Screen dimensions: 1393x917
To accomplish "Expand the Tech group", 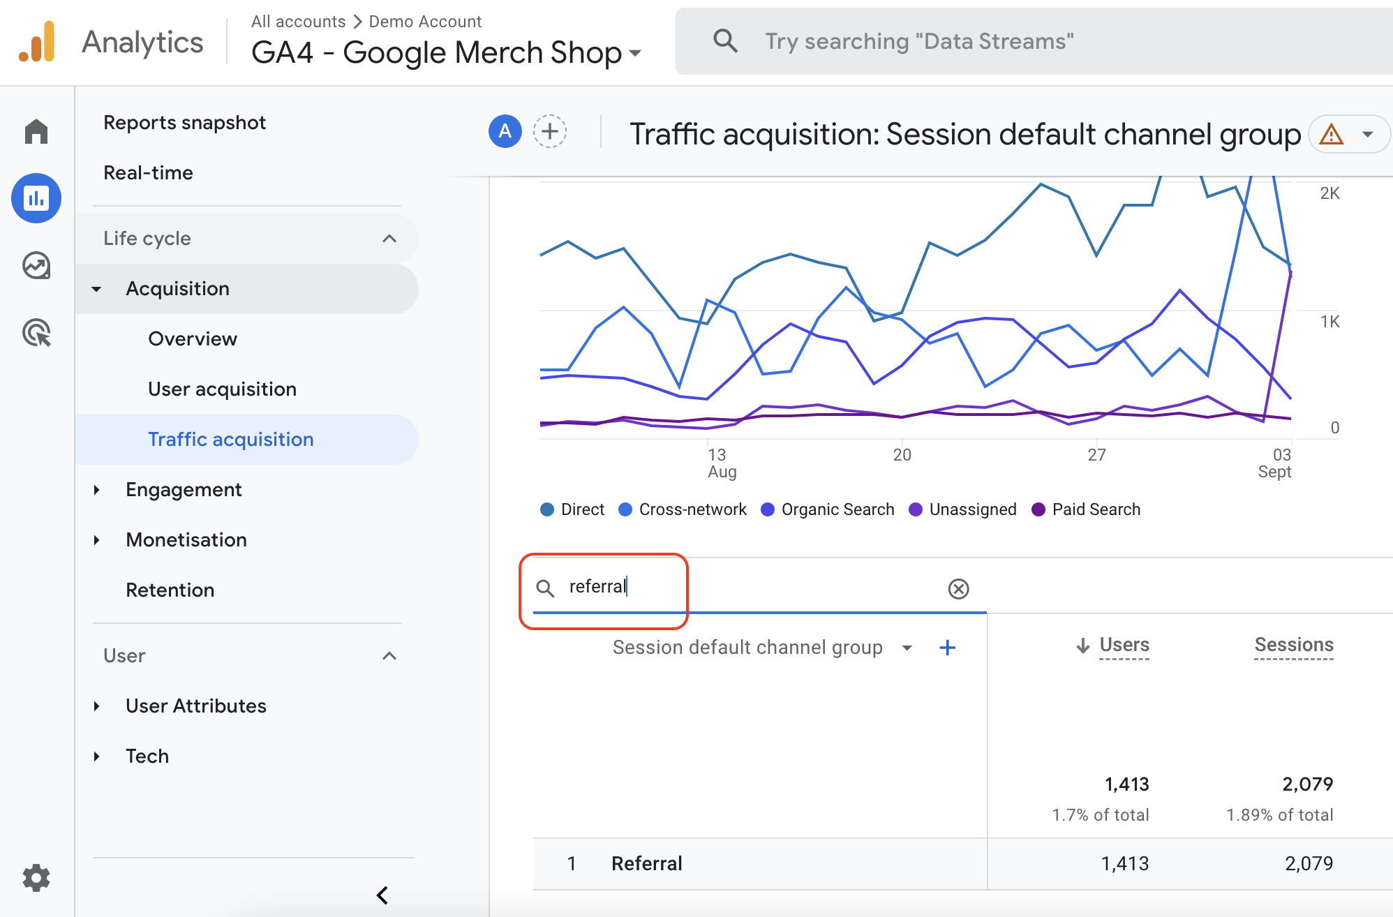I will click(96, 756).
